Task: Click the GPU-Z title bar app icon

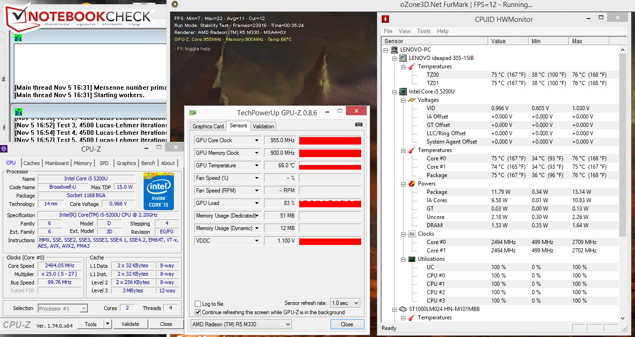Action: pos(193,112)
